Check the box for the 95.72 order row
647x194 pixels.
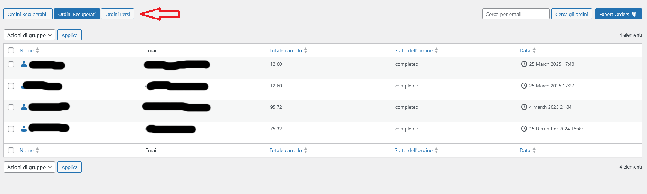pos(11,107)
